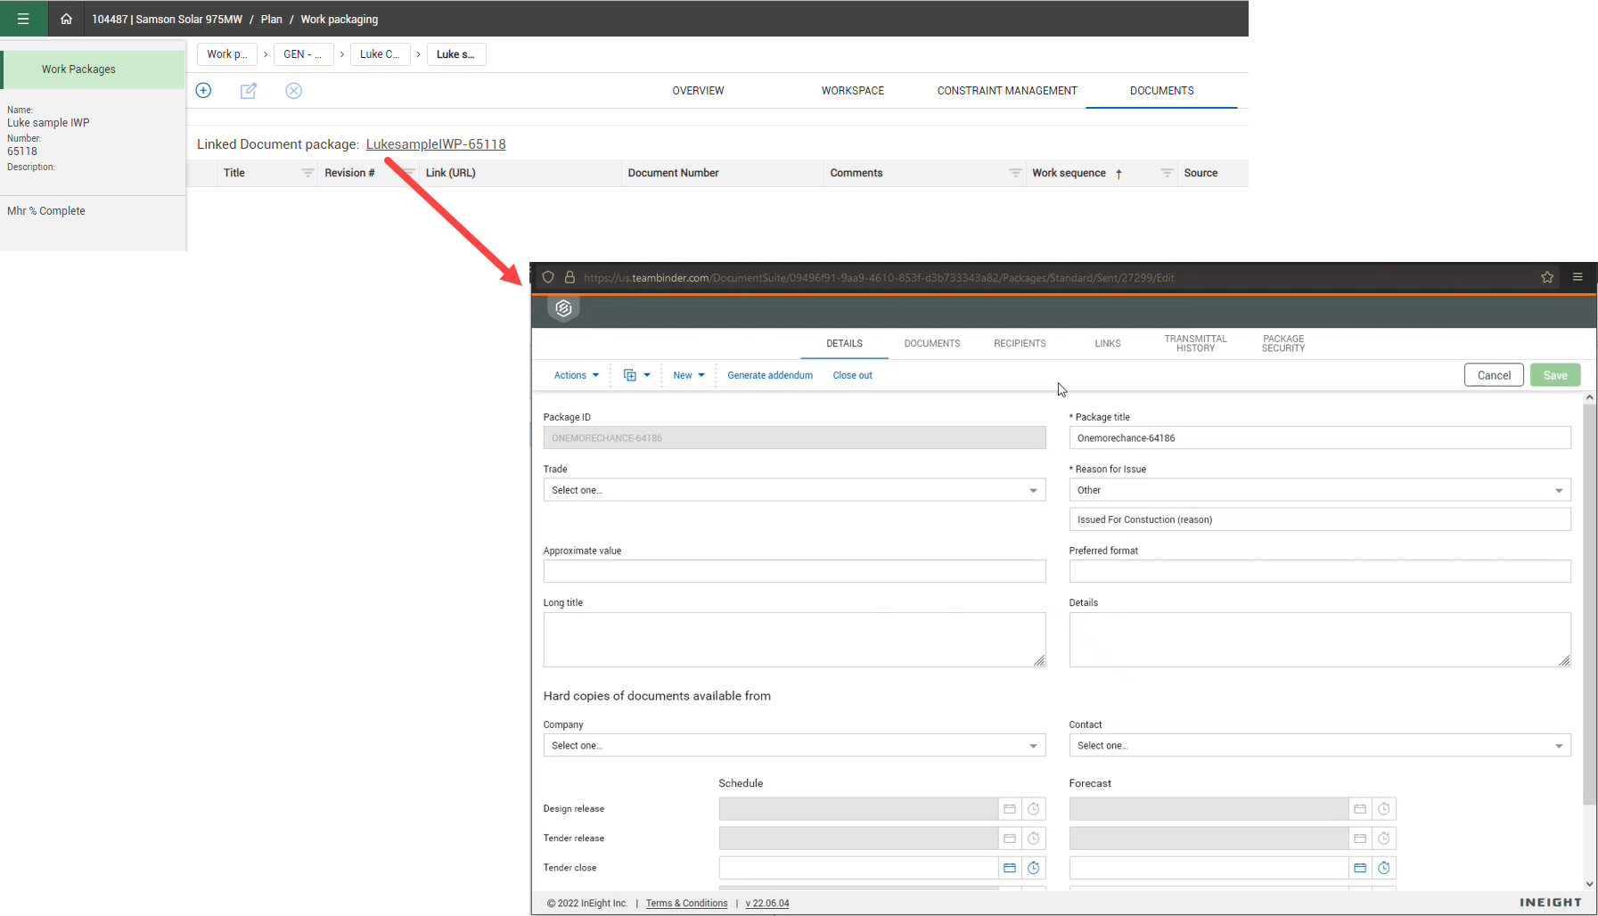Bookmark page with the star icon
The width and height of the screenshot is (1598, 916).
[x=1547, y=277]
